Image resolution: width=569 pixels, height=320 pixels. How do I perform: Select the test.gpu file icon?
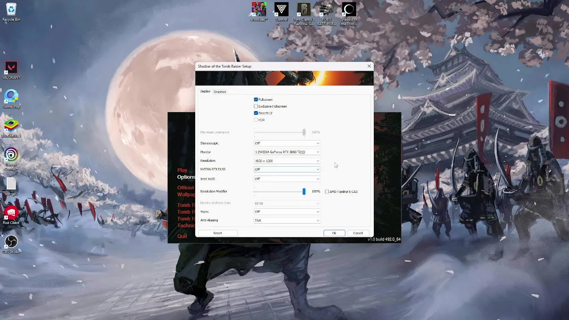point(11,187)
